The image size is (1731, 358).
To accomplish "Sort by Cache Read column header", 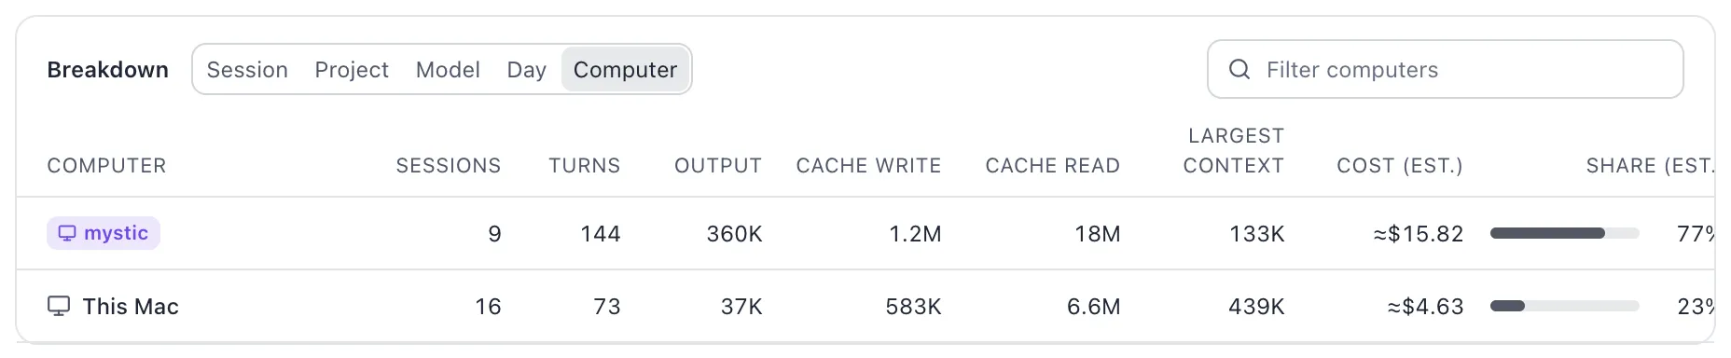I will point(1053,166).
